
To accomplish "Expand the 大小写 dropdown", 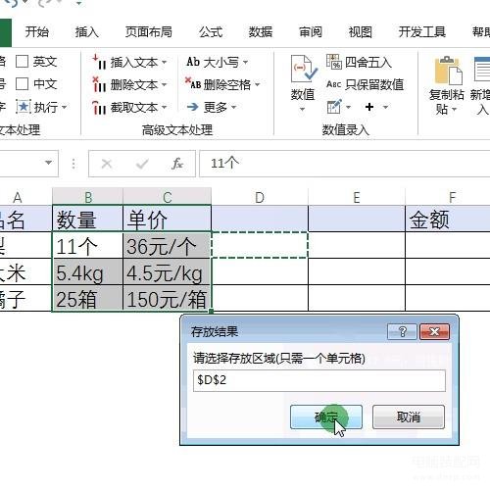I will point(245,62).
